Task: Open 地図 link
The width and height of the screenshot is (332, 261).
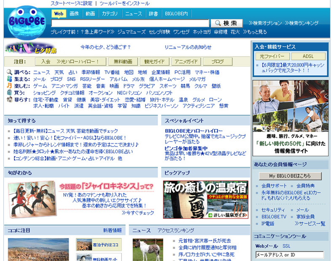Action: click(129, 72)
